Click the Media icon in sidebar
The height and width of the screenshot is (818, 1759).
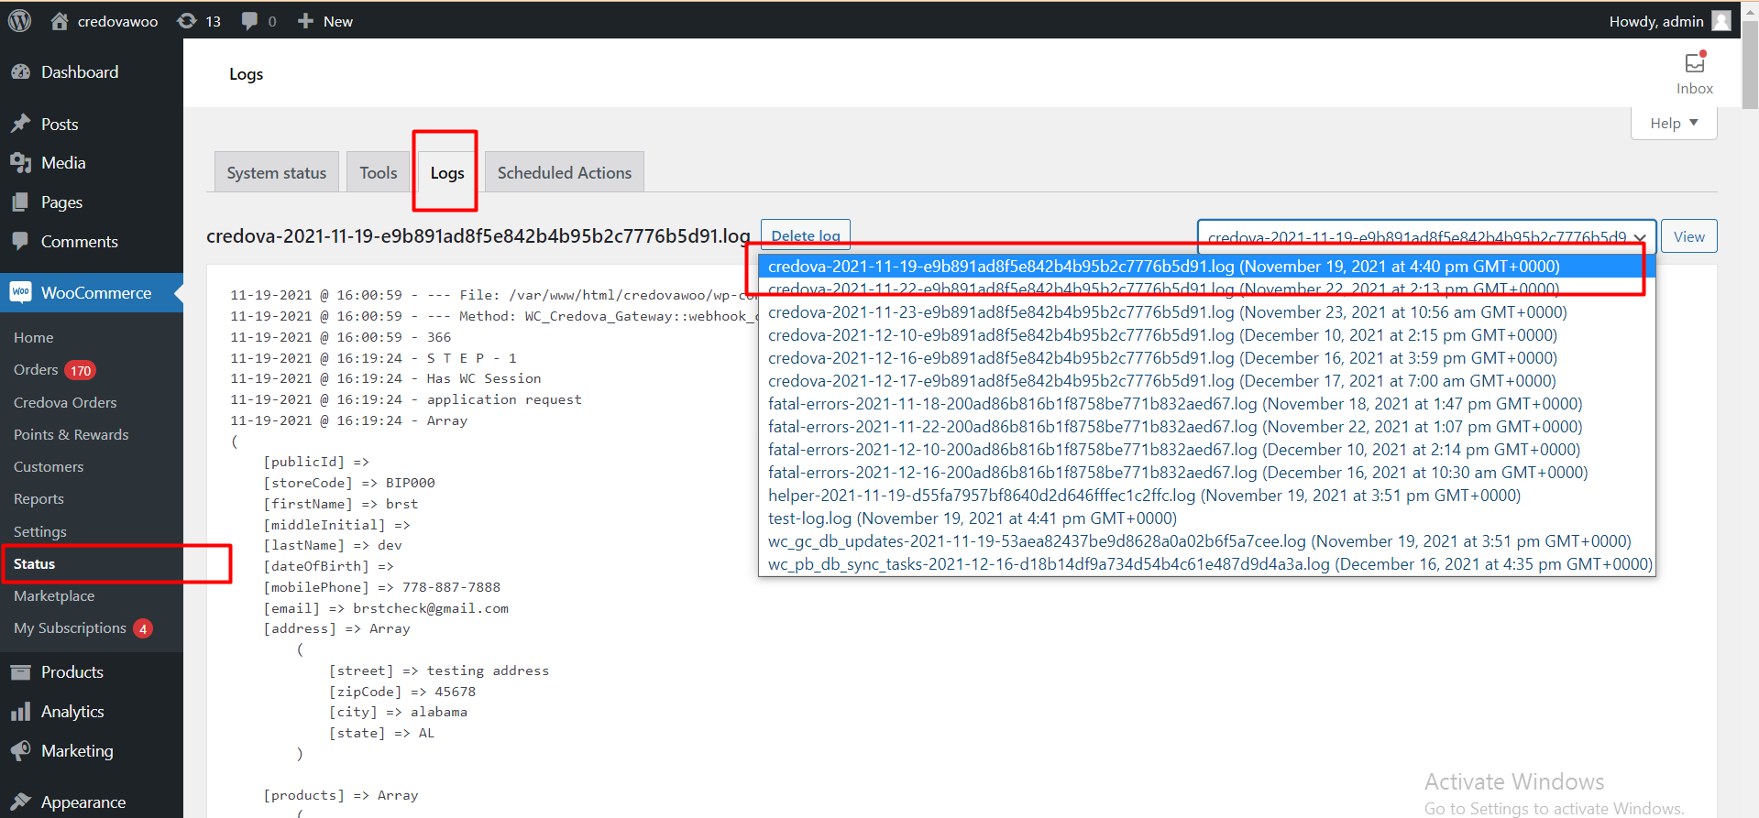tap(20, 162)
